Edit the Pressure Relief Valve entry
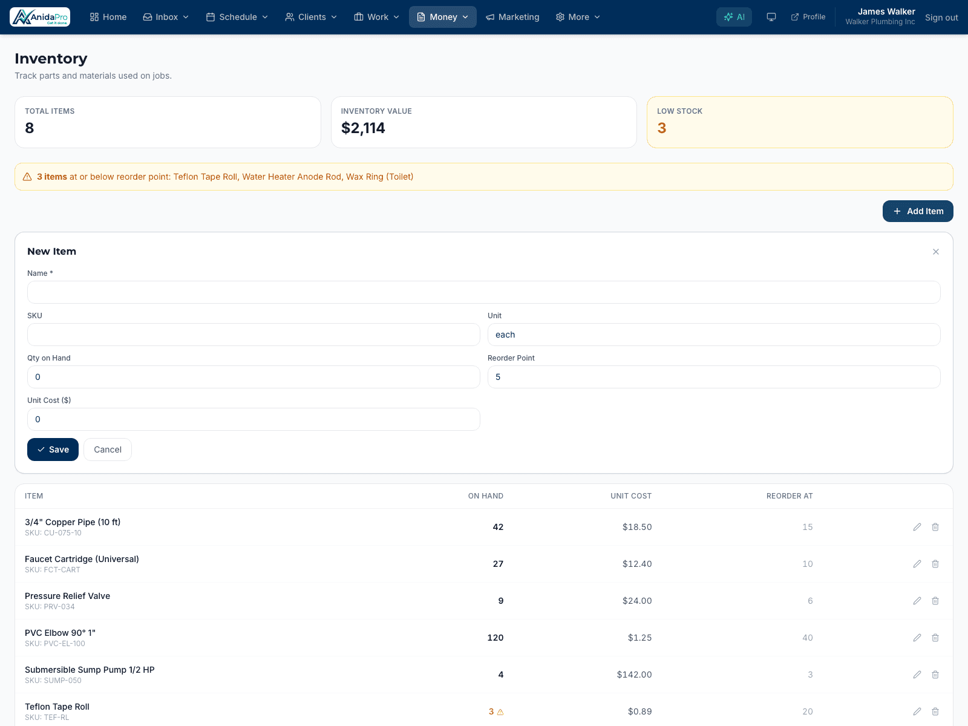The width and height of the screenshot is (968, 726). click(x=917, y=601)
